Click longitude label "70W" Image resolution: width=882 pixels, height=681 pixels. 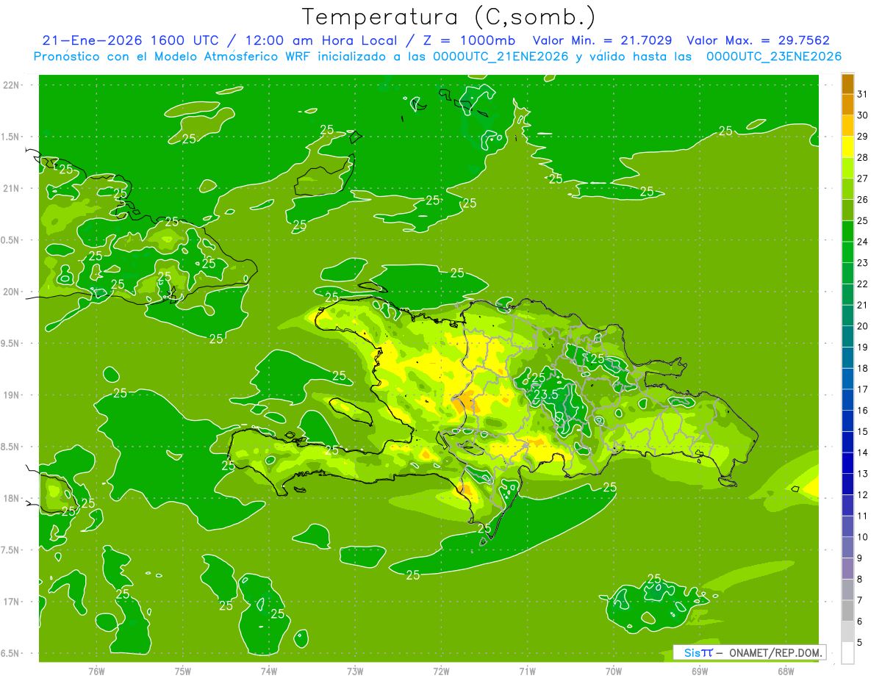614,671
